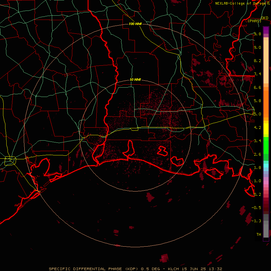The height and width of the screenshot is (271, 271).
Task: Click the -0.5 color scale value
Action: click(x=256, y=208)
